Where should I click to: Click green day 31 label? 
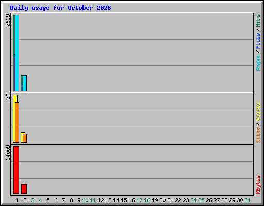(x=247, y=200)
